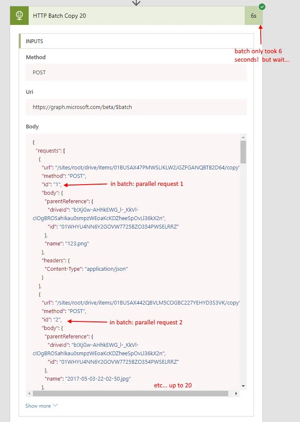Click the Body scrollbar up arrow
The height and width of the screenshot is (422, 300).
click(x=243, y=137)
